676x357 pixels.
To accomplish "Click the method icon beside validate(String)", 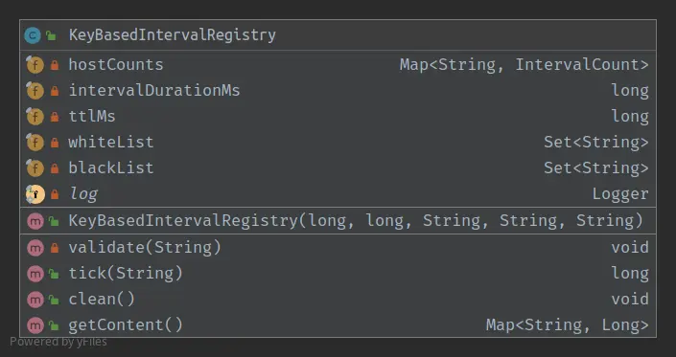I will coord(35,248).
